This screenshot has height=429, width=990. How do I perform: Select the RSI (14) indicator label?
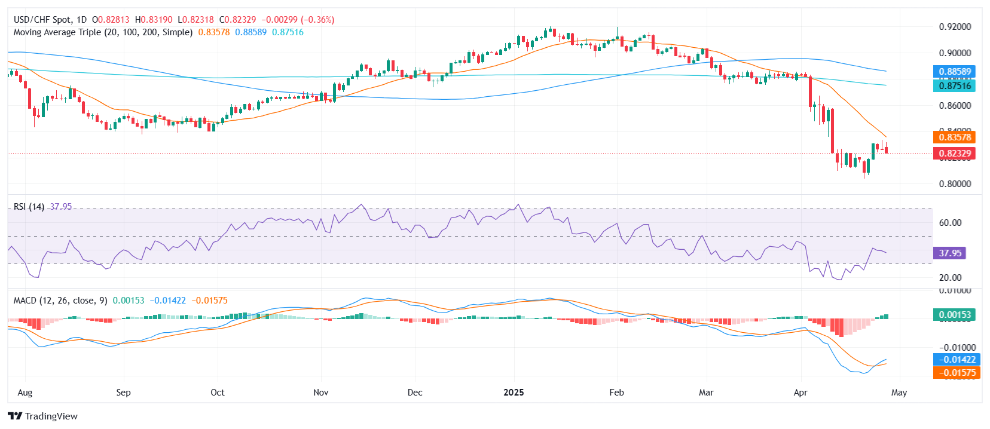tap(29, 207)
